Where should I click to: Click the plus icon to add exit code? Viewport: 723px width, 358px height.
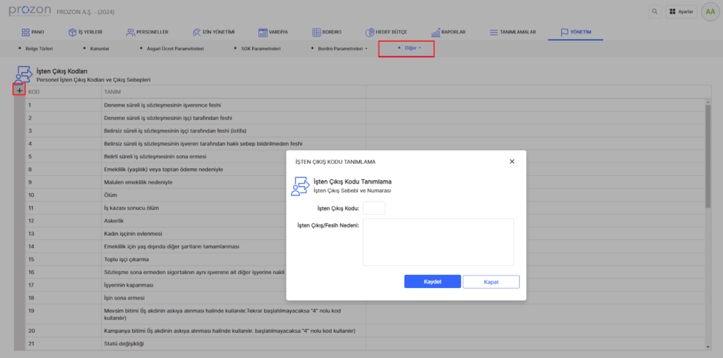coord(19,90)
